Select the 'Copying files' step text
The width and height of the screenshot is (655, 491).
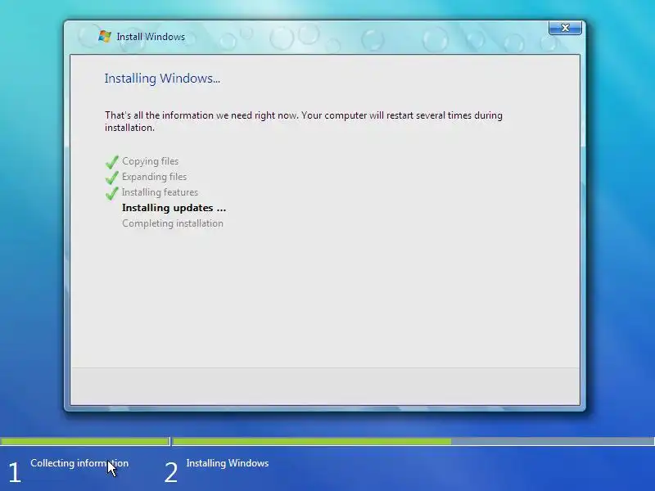coord(151,161)
